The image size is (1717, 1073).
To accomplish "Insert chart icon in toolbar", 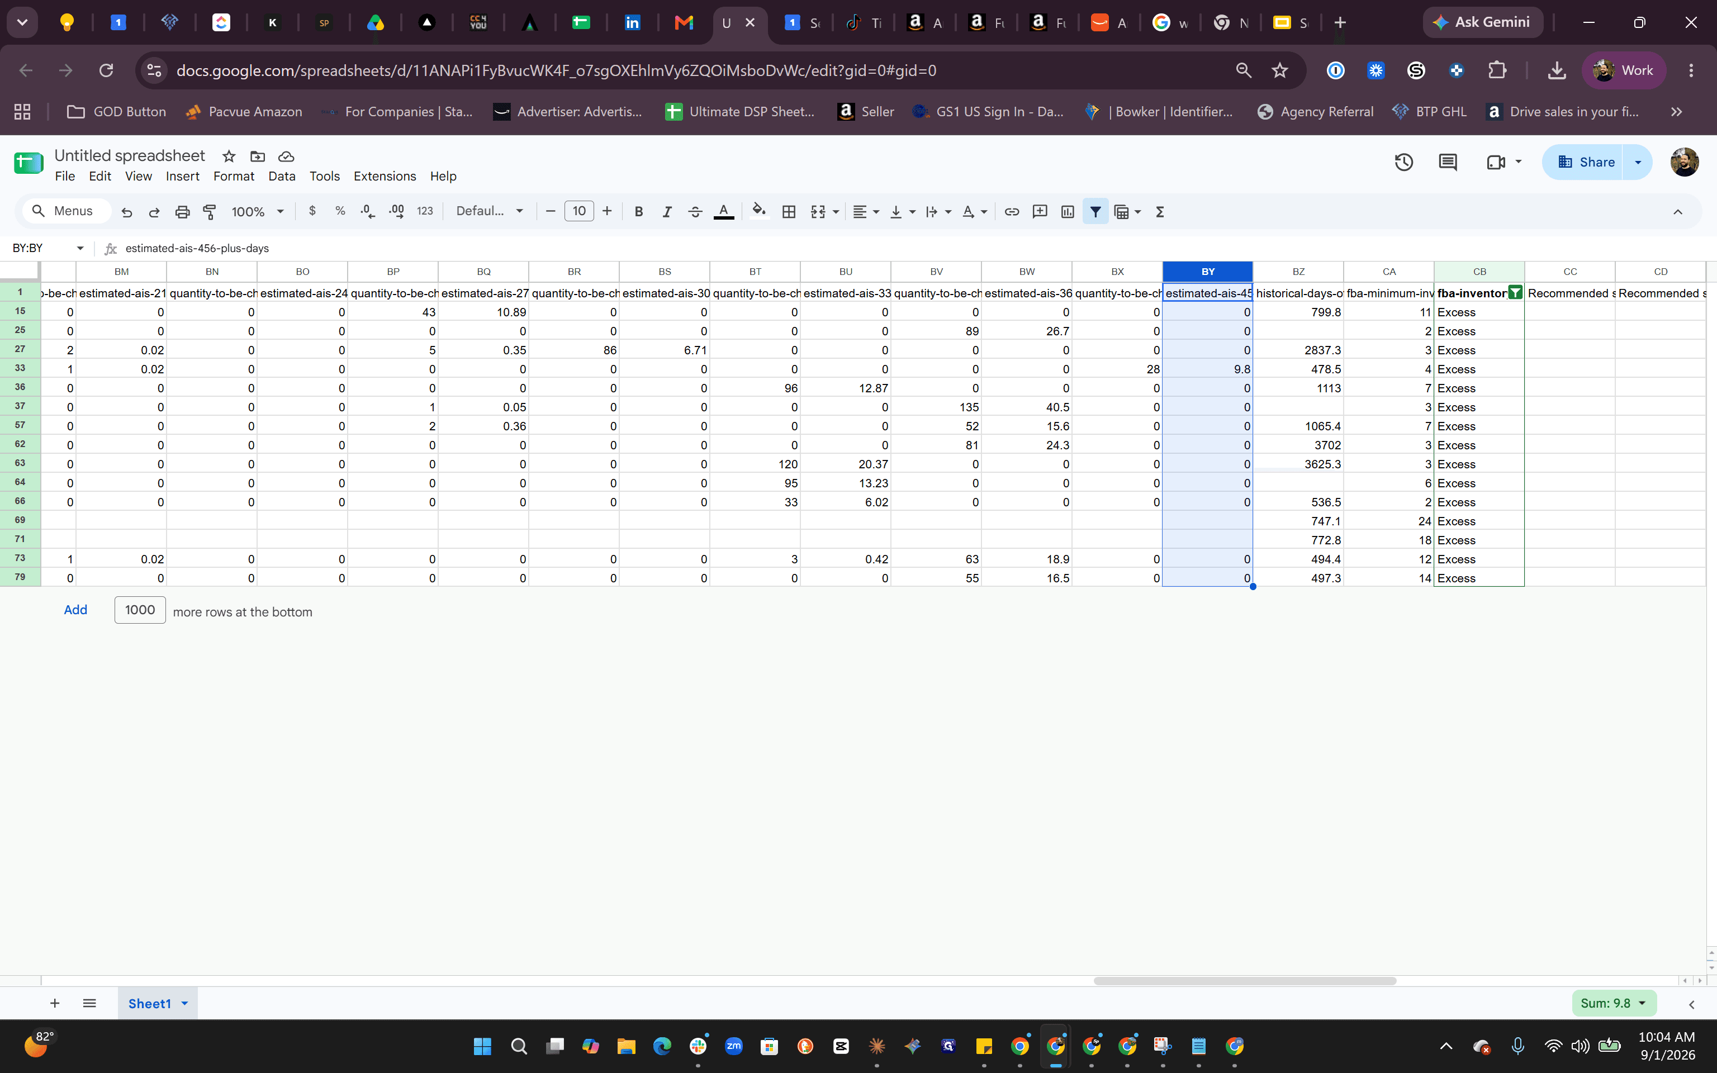I will pos(1068,211).
